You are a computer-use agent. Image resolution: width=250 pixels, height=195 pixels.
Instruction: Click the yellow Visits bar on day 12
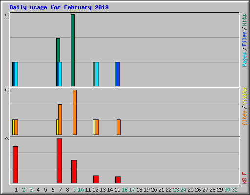coord(94,127)
